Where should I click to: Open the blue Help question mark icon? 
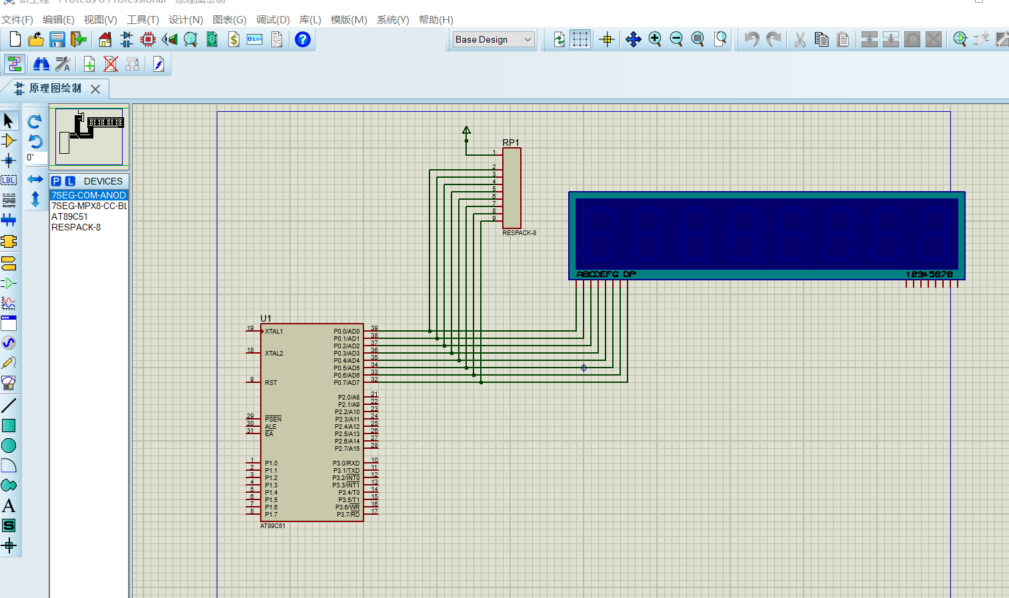[x=303, y=39]
